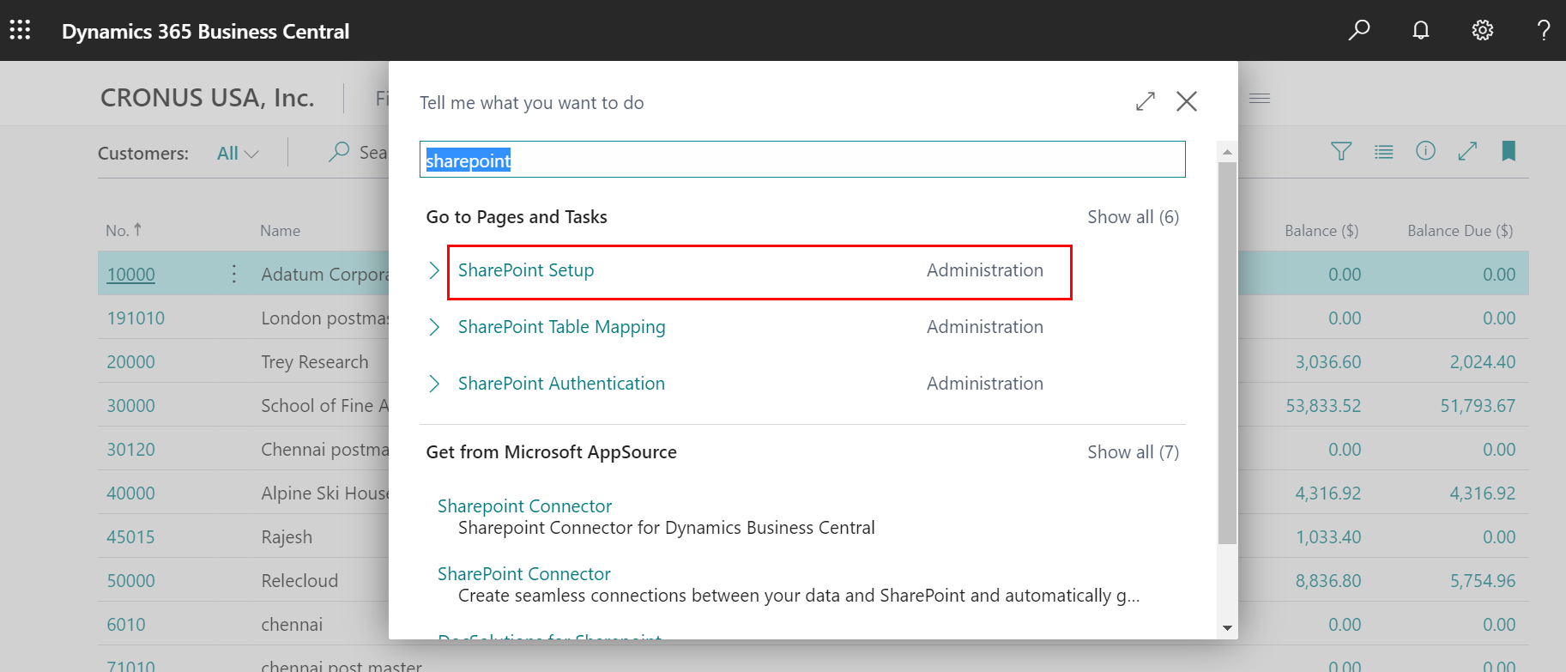Screen dimensions: 1566x672
Task: Open customer number 45015
Action: pos(130,537)
